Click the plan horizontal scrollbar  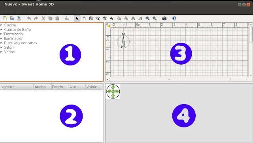point(170,80)
